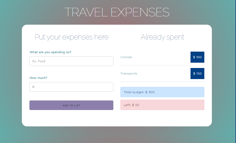
Task: Click the 'How much?' field label
Action: pos(38,78)
